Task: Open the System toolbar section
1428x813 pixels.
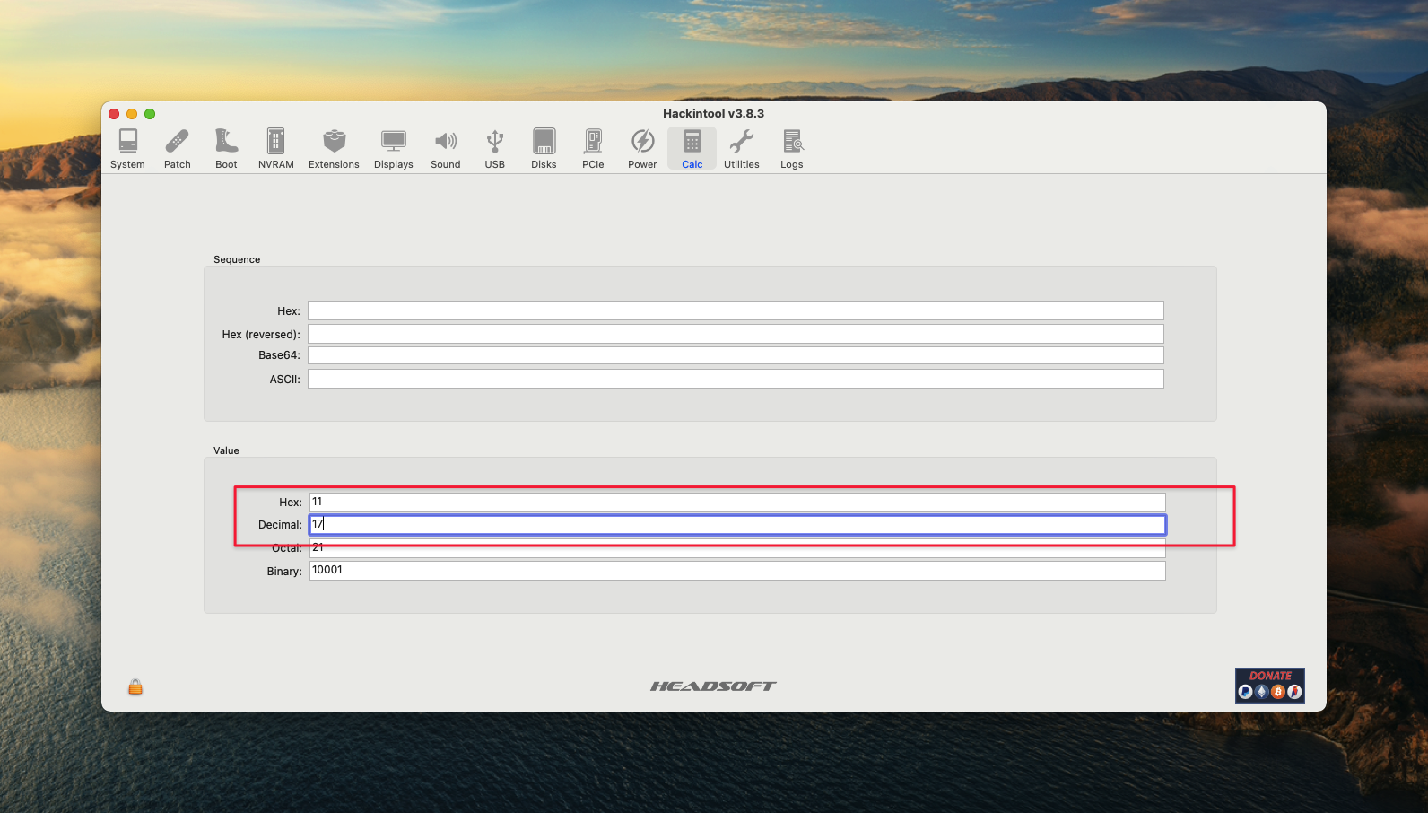Action: point(127,148)
